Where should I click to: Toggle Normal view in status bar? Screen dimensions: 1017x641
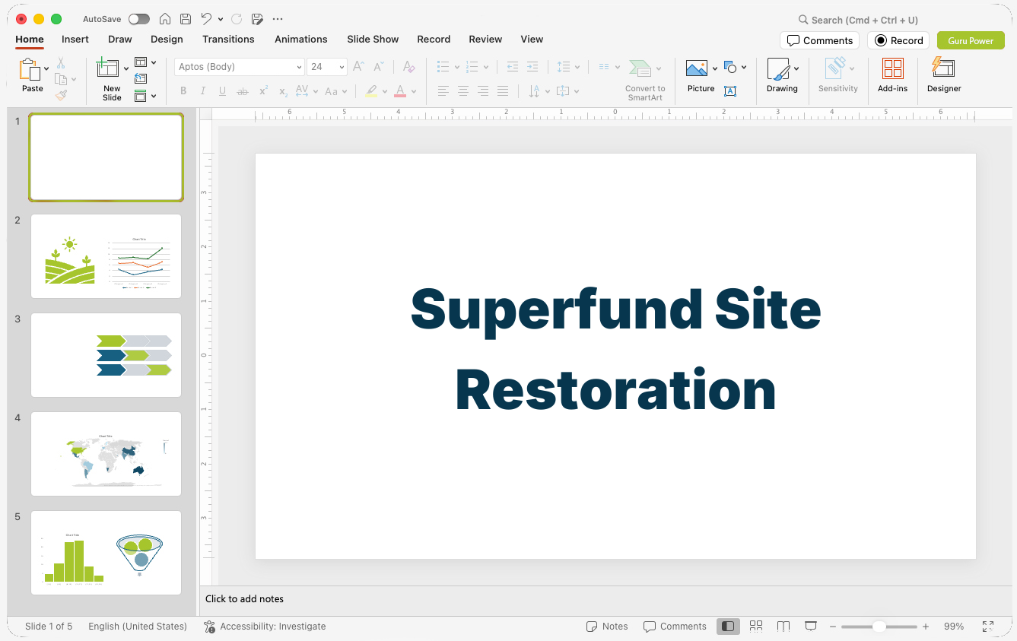tap(728, 626)
